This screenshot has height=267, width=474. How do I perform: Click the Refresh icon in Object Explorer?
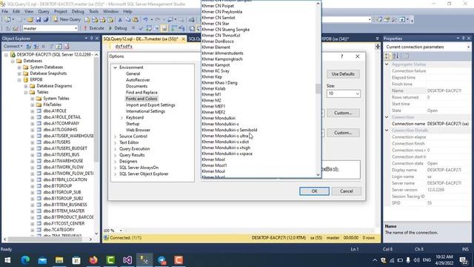point(59,46)
